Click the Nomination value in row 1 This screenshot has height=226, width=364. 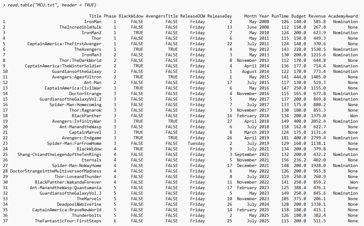[x=345, y=22]
